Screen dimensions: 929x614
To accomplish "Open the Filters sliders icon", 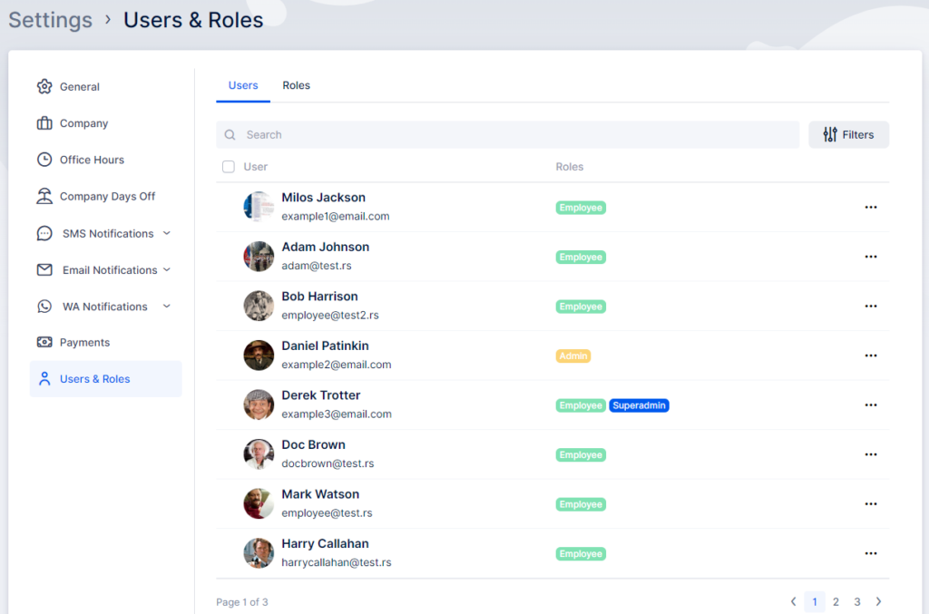I will 828,134.
